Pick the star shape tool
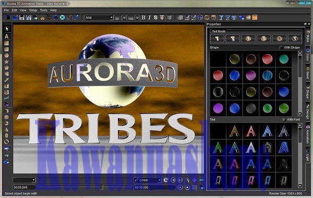The image size is (313, 198). click(7, 61)
